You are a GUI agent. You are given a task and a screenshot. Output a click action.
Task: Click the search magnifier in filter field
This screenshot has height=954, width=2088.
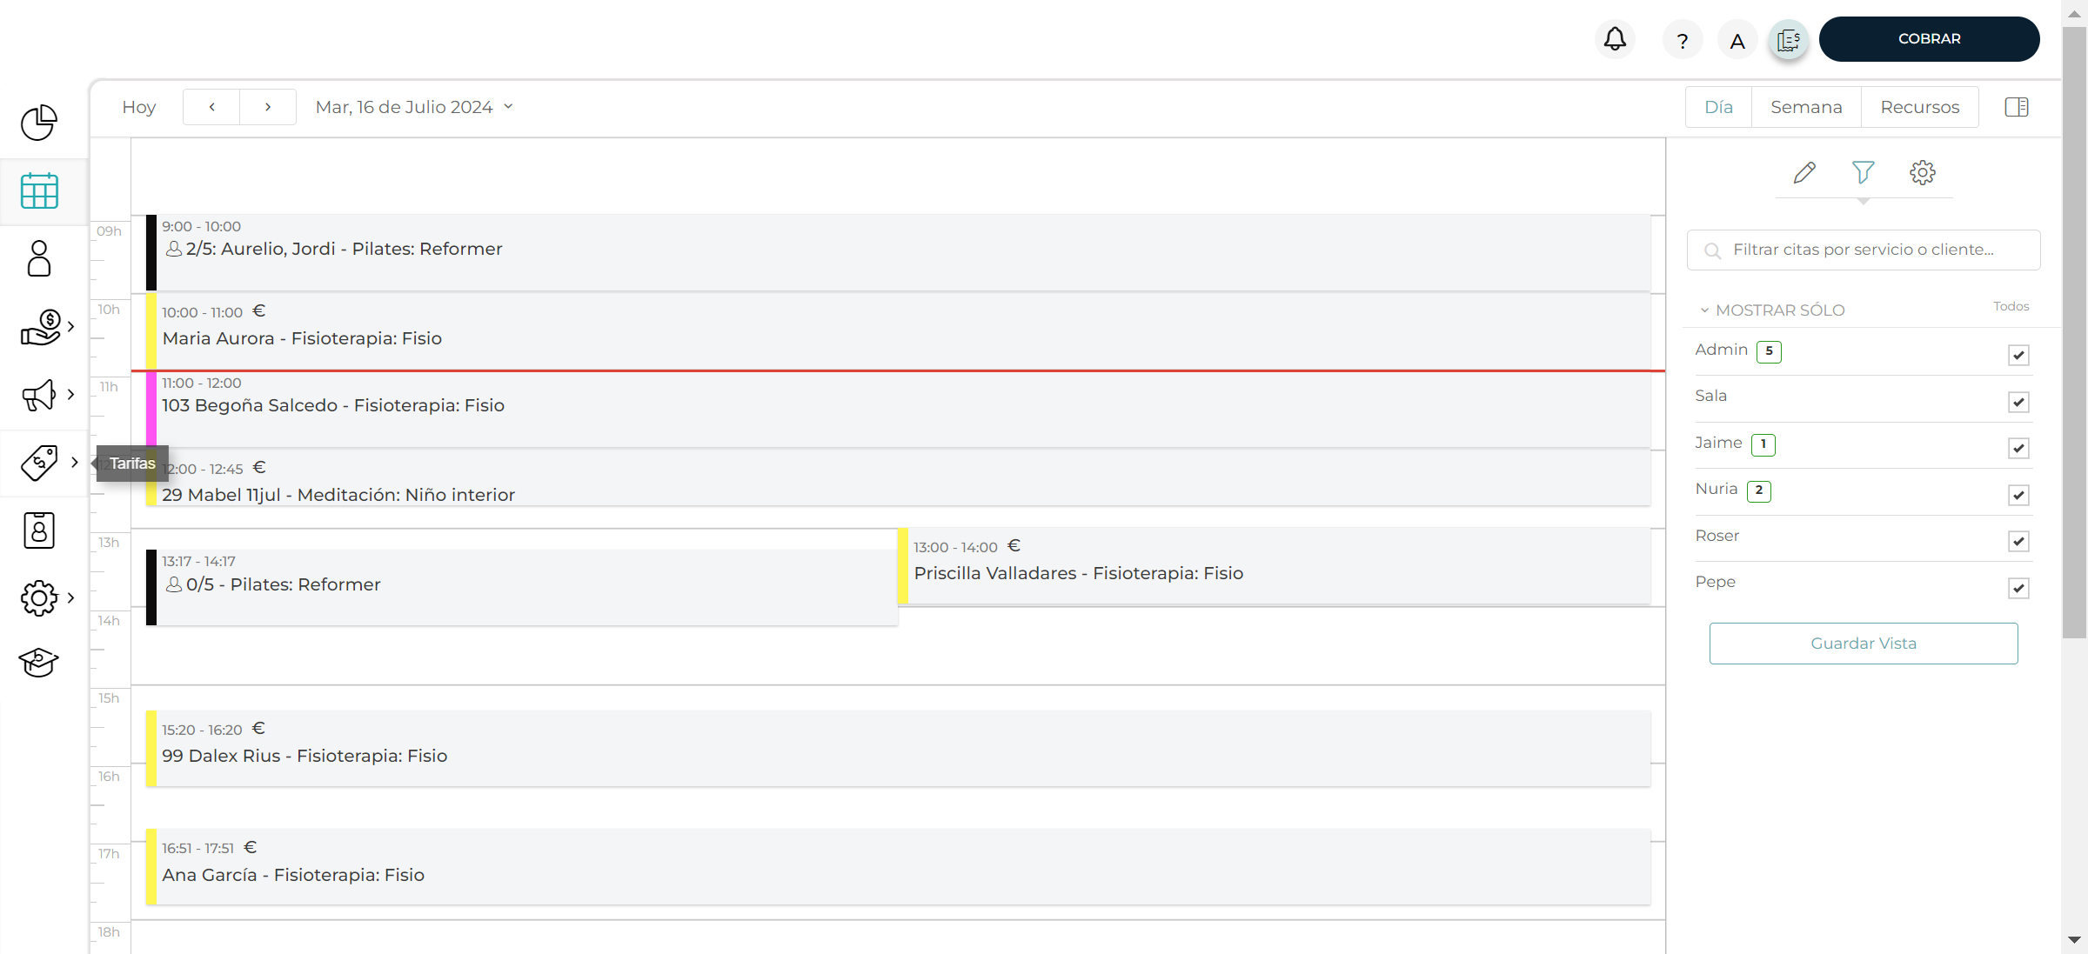[1712, 250]
